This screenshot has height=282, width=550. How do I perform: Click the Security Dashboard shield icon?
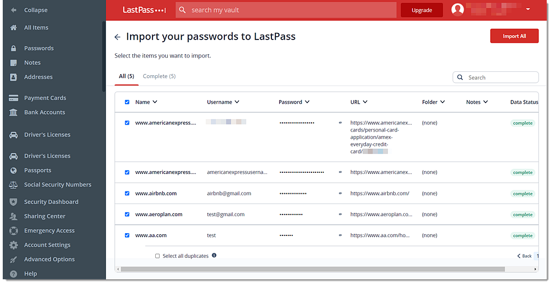(x=13, y=202)
